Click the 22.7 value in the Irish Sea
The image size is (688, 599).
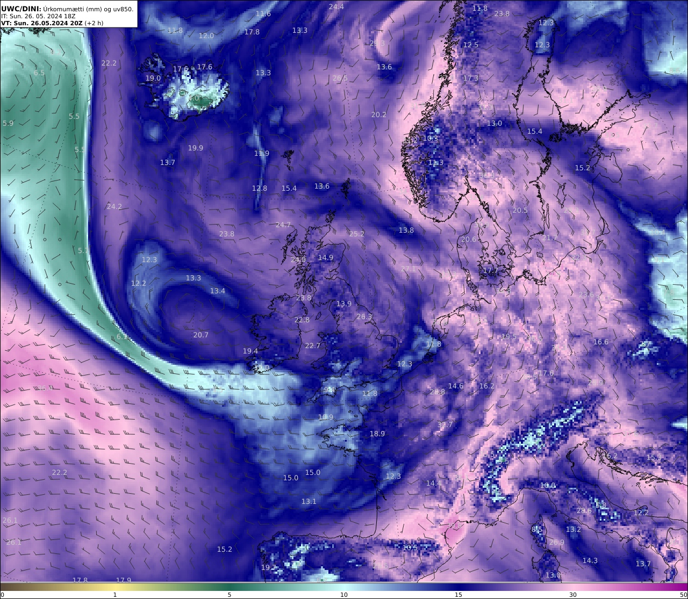point(312,345)
